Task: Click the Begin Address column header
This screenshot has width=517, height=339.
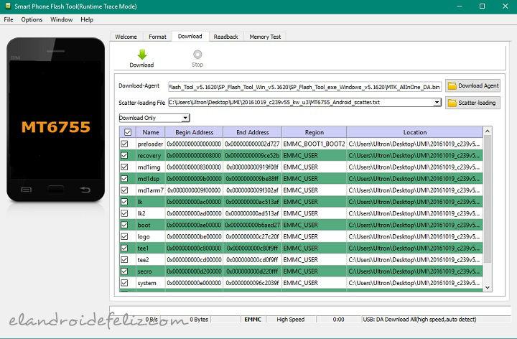Action: click(194, 132)
